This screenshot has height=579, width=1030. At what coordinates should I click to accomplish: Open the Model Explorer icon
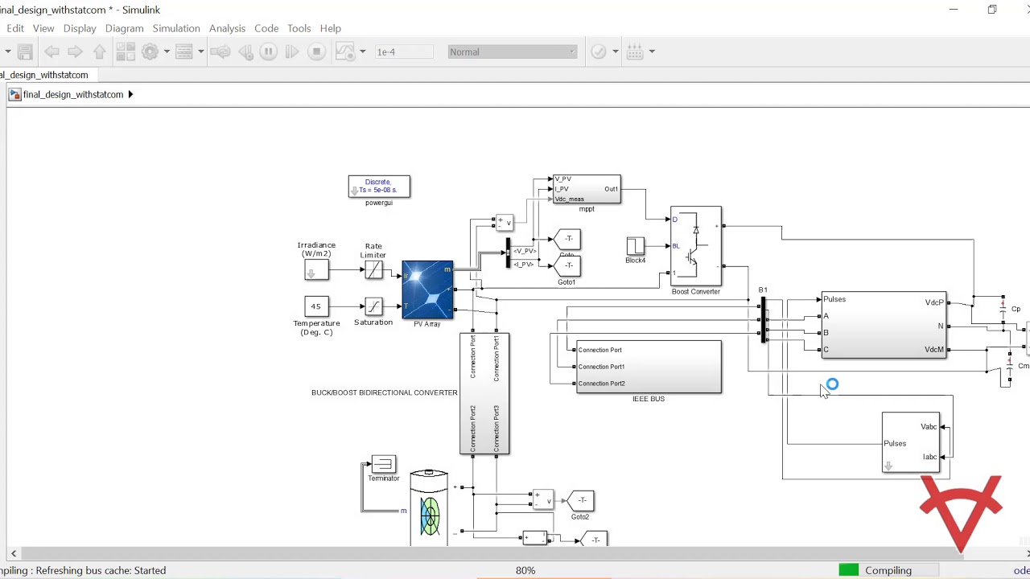183,51
